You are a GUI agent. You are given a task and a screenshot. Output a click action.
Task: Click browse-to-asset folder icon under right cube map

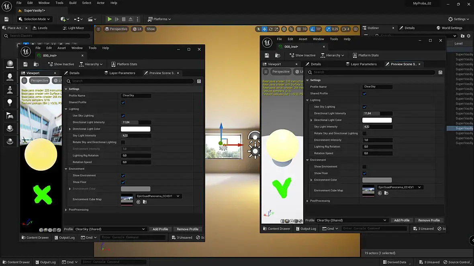pos(386,193)
